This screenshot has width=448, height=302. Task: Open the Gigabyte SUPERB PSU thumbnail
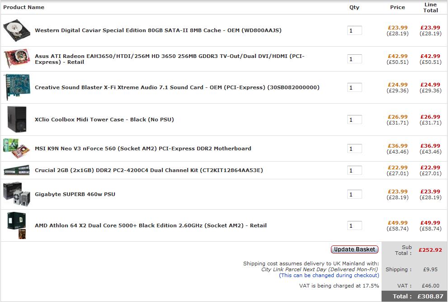tap(17, 194)
